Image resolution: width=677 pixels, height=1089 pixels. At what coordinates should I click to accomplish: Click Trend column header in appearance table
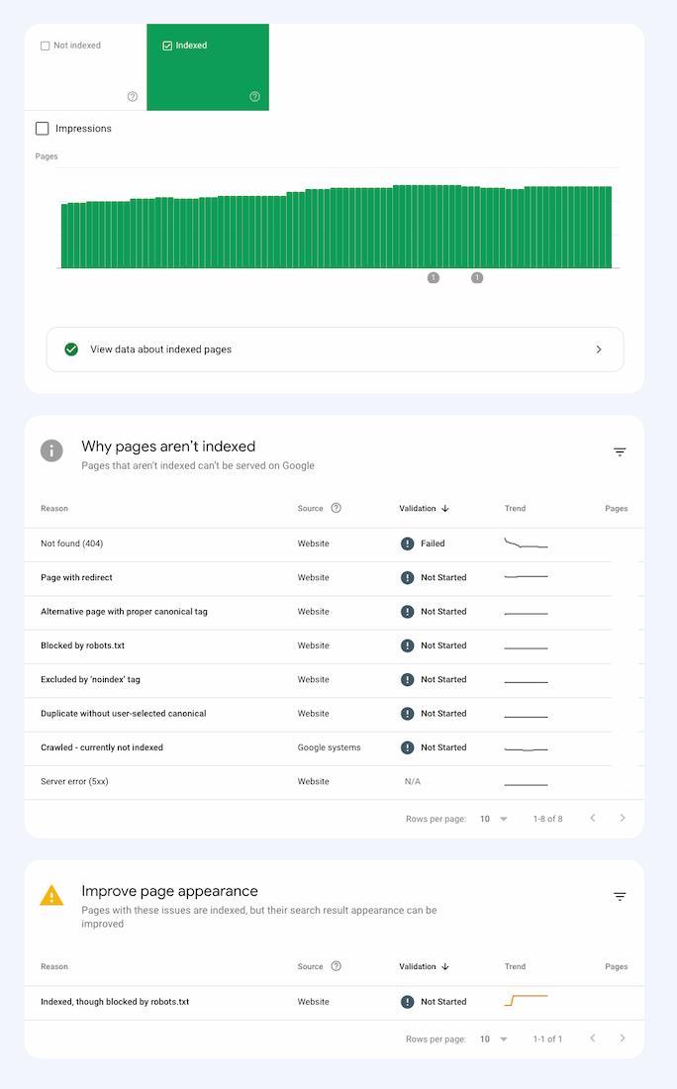(515, 967)
